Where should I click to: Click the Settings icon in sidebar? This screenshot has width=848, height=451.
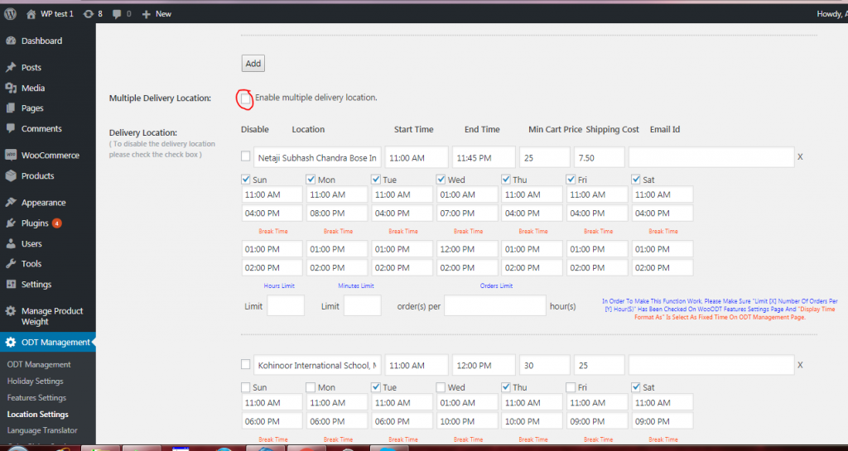tap(11, 284)
